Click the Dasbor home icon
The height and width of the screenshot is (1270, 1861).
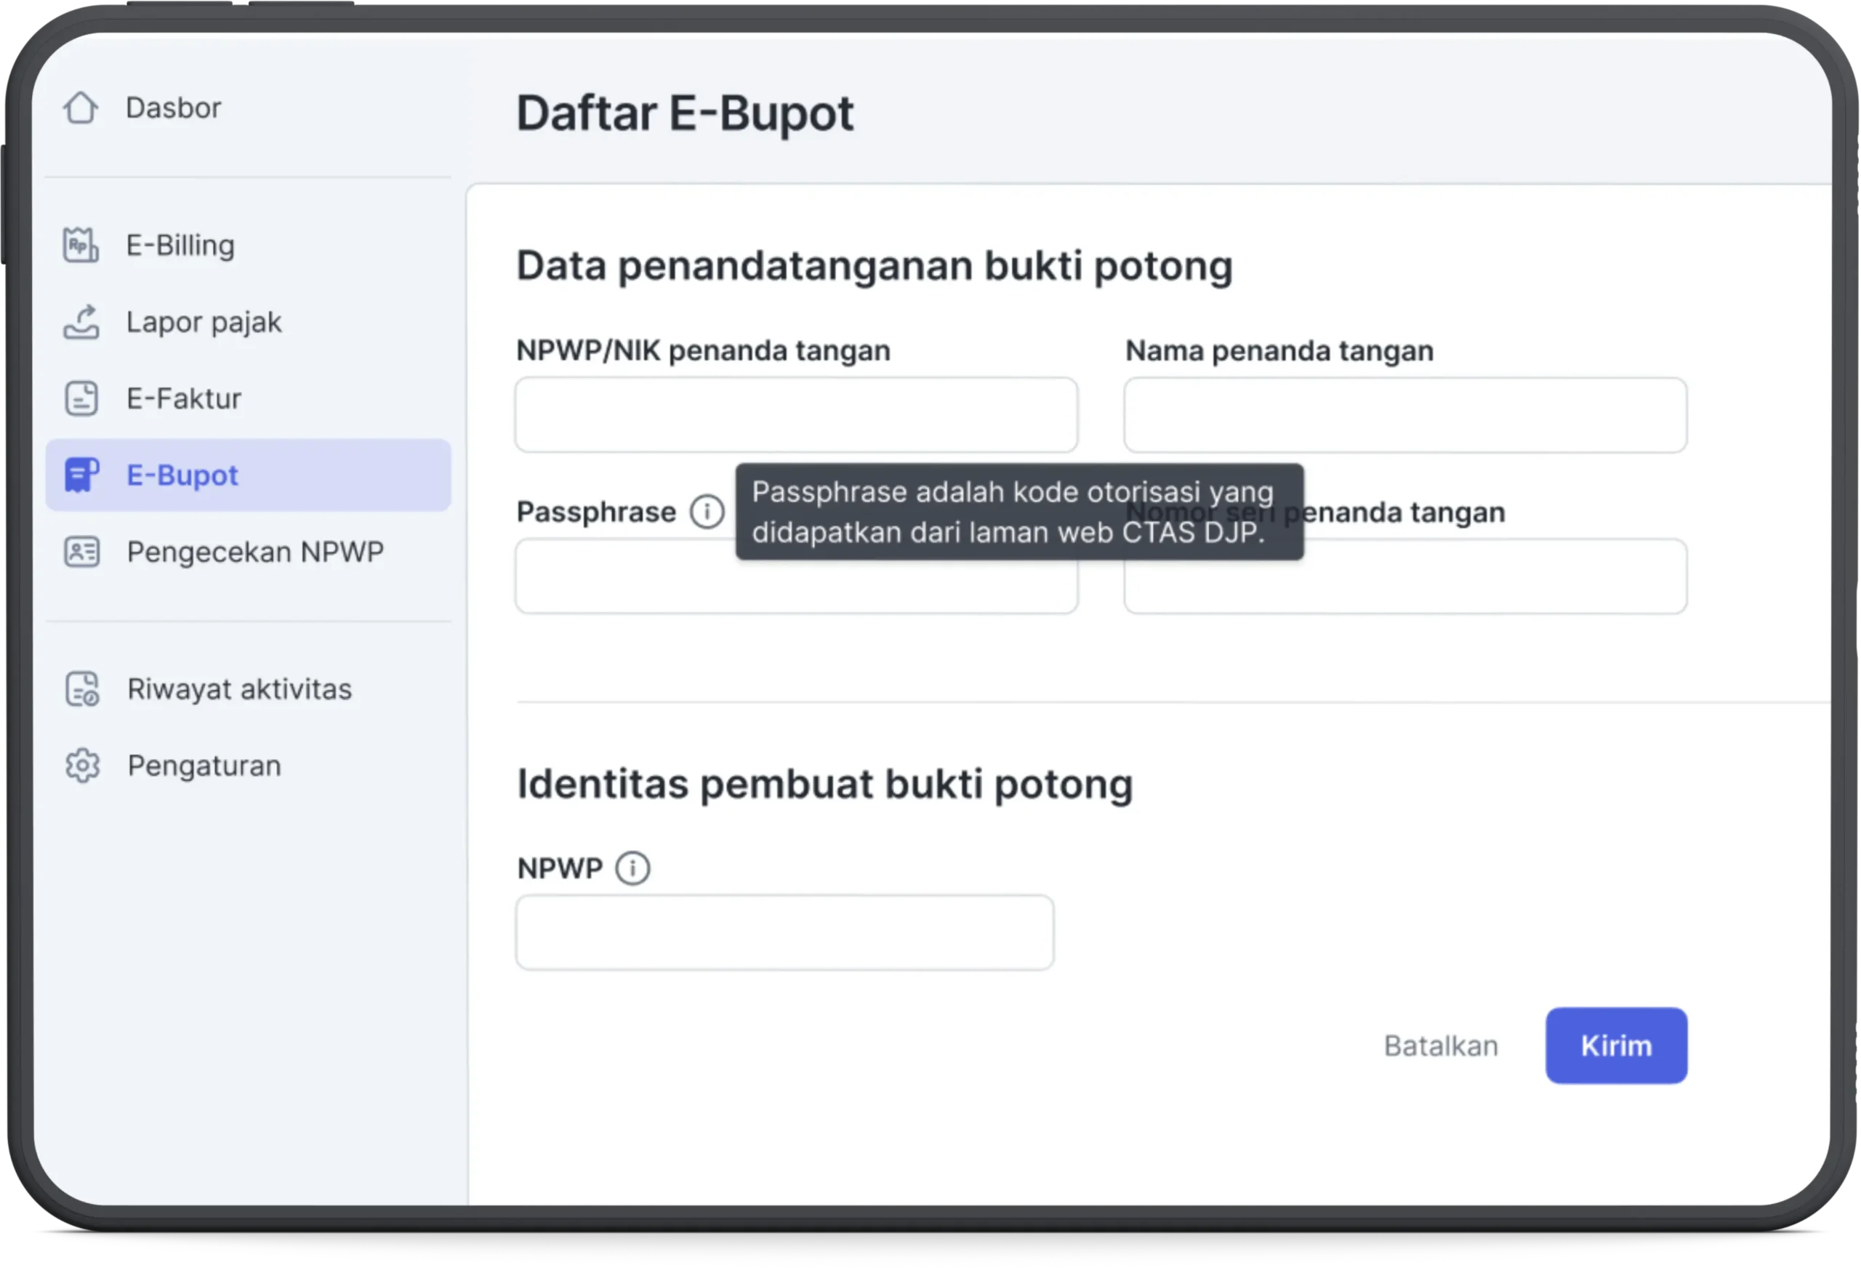point(81,108)
